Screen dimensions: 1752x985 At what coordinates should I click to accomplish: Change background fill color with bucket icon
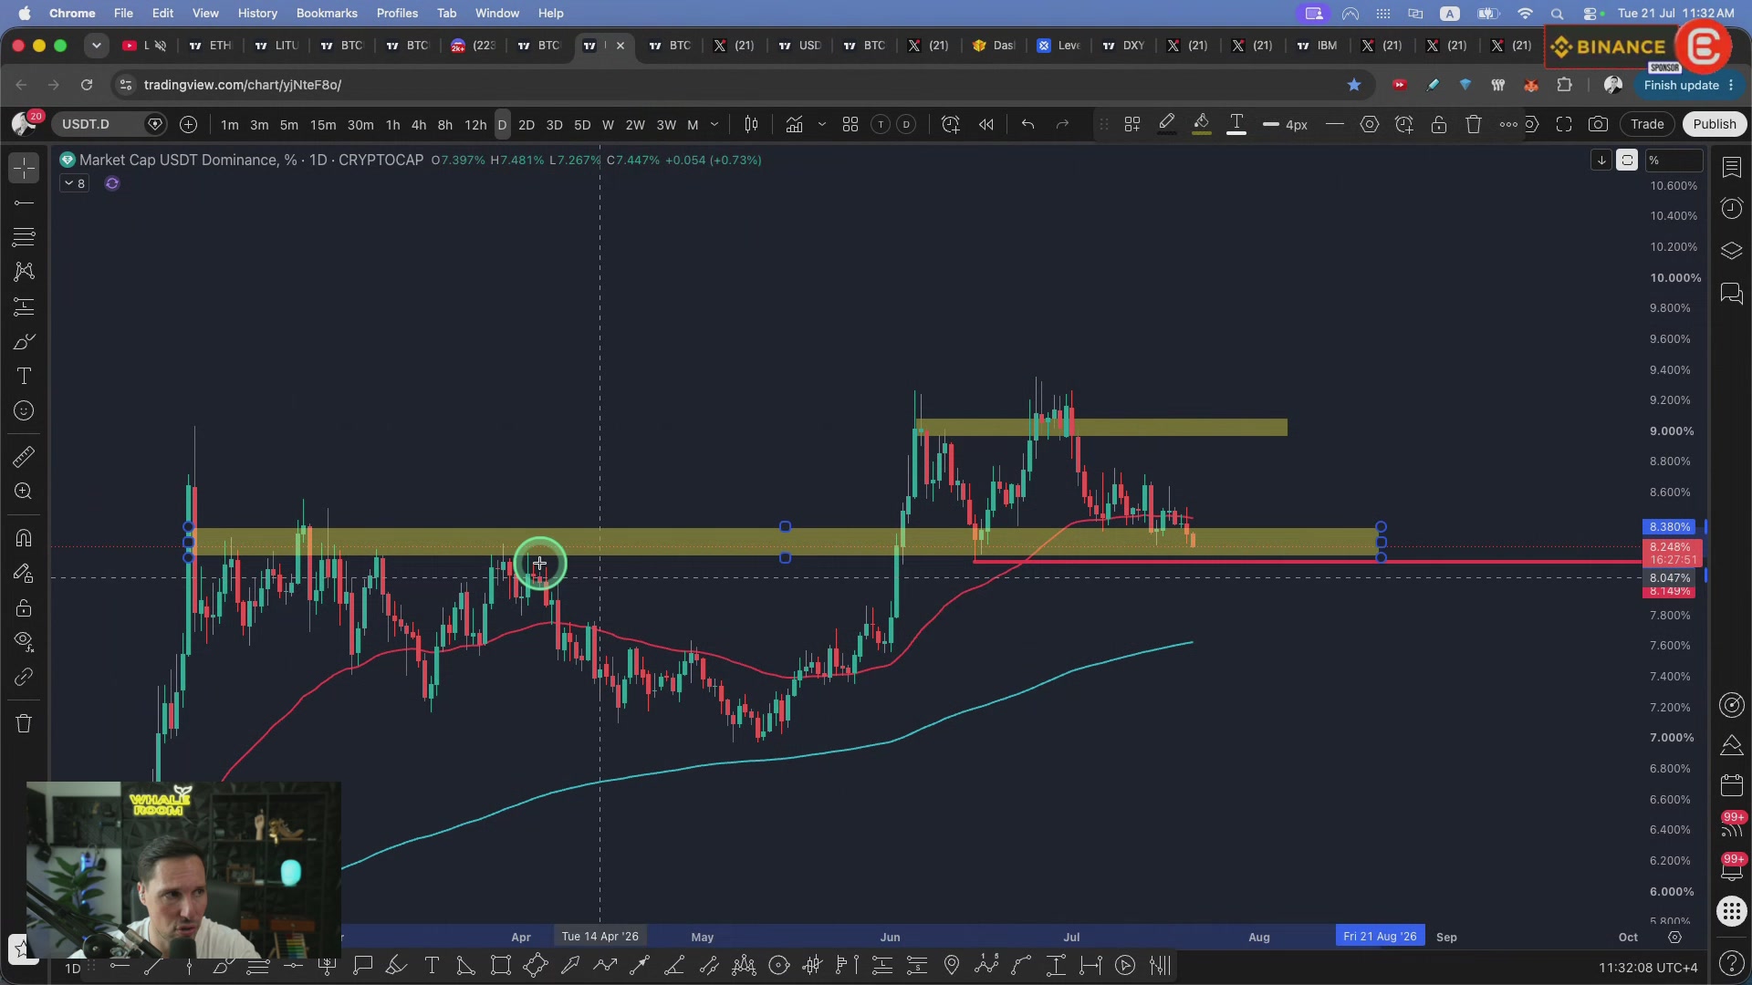click(1201, 125)
